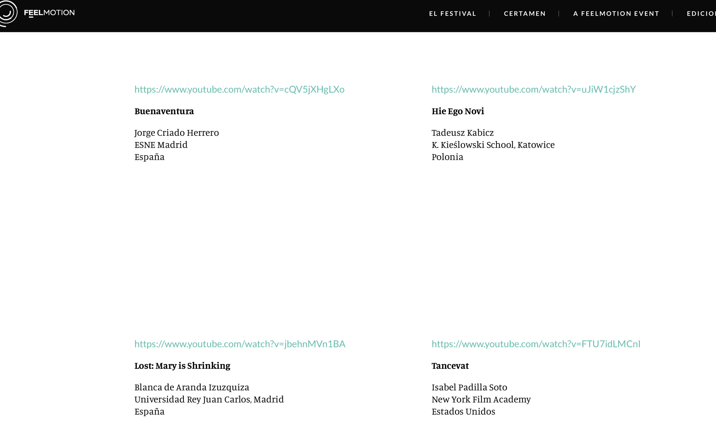Click the Hie Ego Novi title

click(458, 111)
